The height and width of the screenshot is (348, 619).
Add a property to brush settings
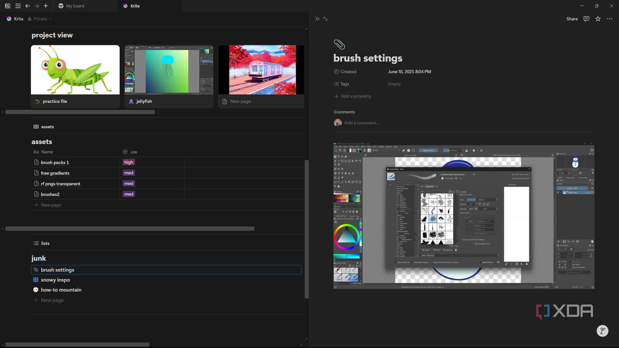353,96
